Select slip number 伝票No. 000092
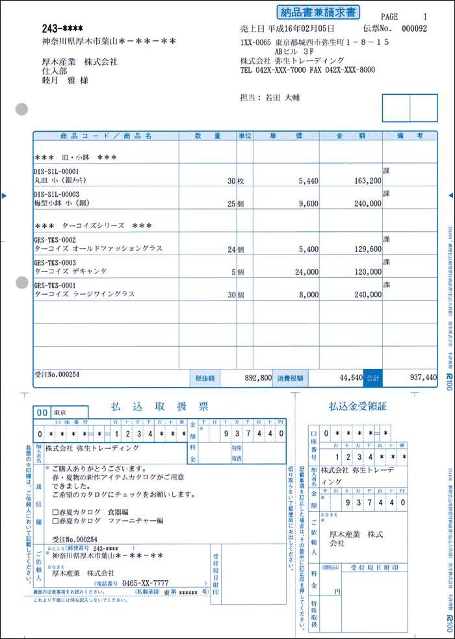455x639 pixels. coord(395,29)
